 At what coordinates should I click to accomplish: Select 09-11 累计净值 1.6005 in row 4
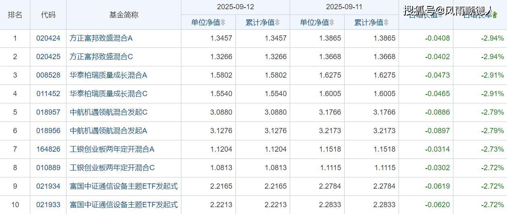[x=384, y=94]
